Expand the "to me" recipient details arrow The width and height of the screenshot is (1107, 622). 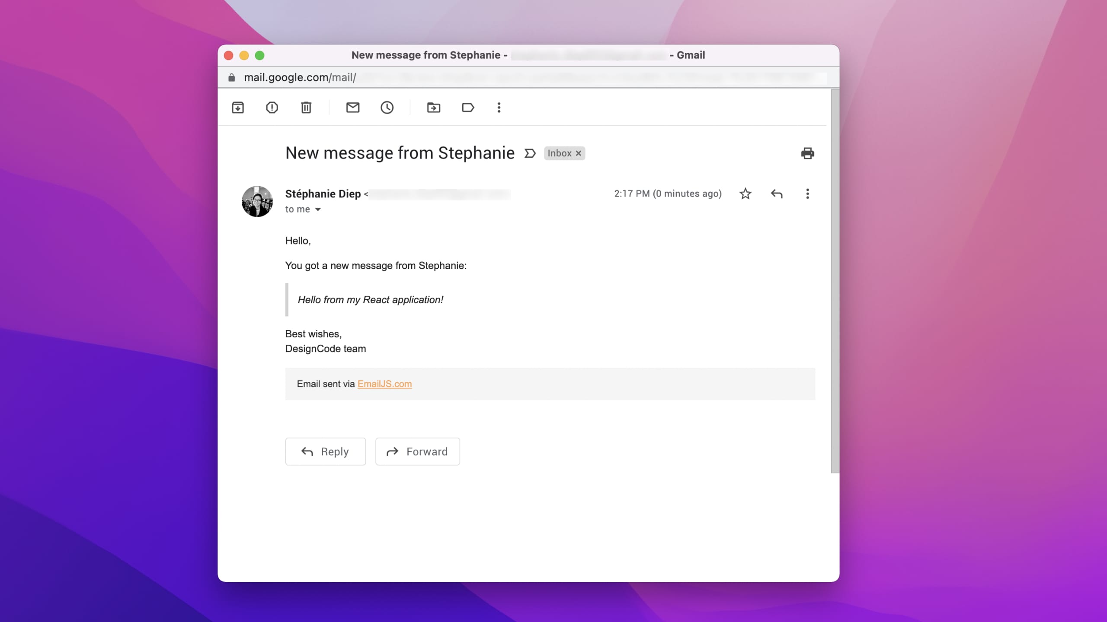click(318, 209)
